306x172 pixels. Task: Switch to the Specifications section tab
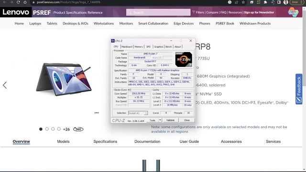(105, 141)
